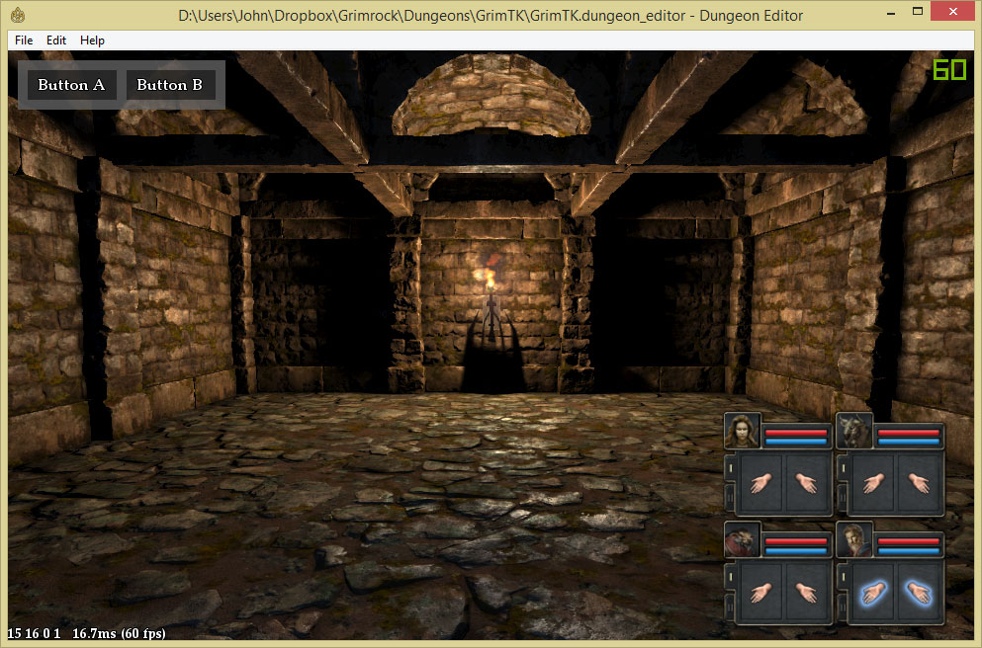Switch the minotaur to weapon set I

coord(844,468)
